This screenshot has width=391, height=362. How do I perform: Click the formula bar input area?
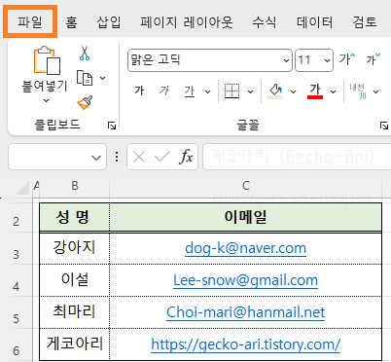297,157
